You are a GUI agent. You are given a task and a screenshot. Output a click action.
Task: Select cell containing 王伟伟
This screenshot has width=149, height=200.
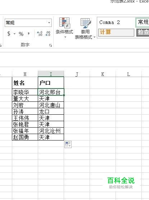[x=25, y=118]
